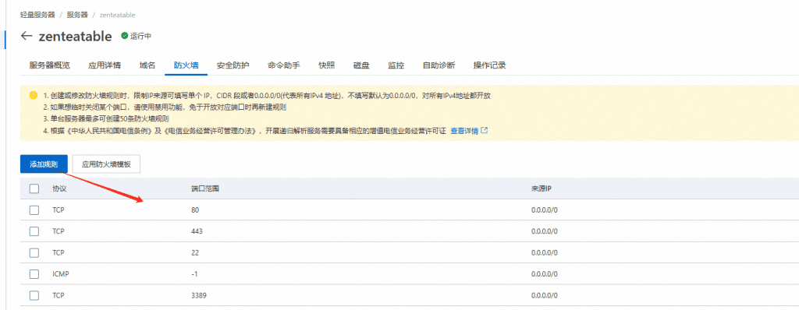Click source IP of port 80 row

(544, 210)
